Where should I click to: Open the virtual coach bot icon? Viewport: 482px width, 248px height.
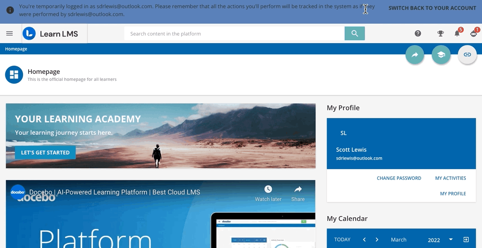474,34
